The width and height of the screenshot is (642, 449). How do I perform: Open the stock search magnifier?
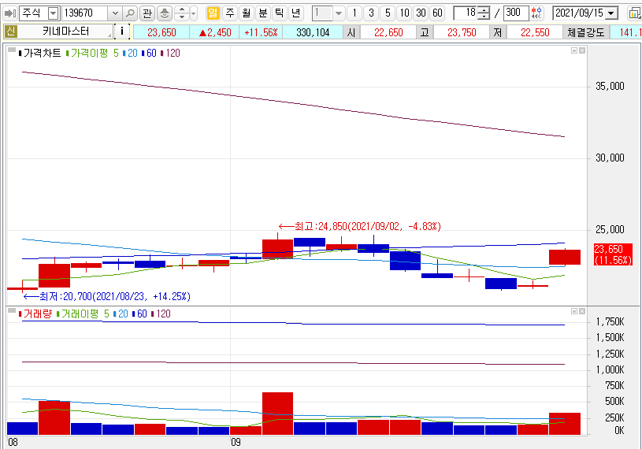coord(130,13)
